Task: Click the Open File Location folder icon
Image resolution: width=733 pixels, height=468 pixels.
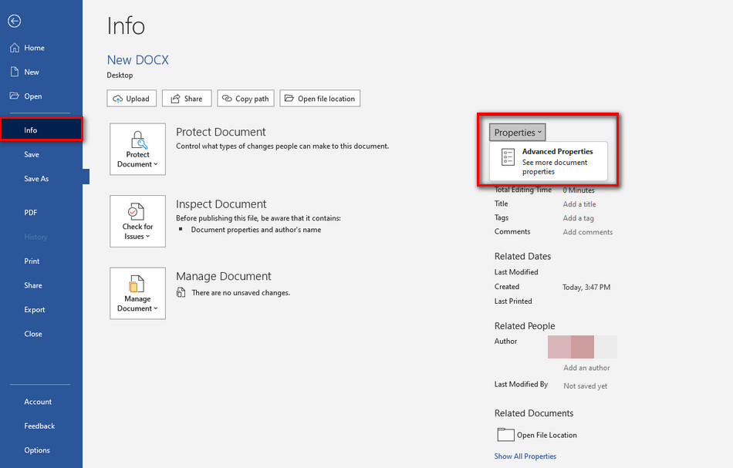Action: pos(505,434)
